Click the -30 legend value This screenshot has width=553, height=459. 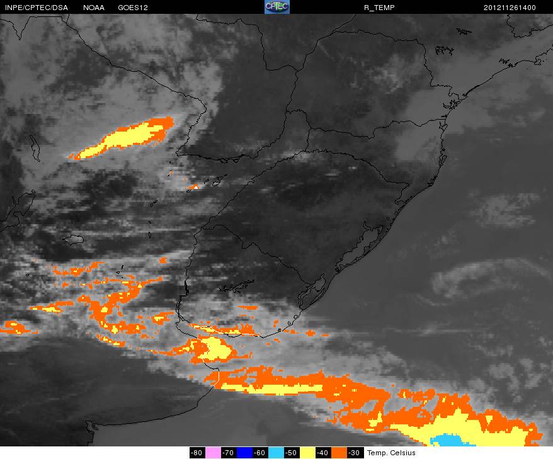click(x=355, y=453)
